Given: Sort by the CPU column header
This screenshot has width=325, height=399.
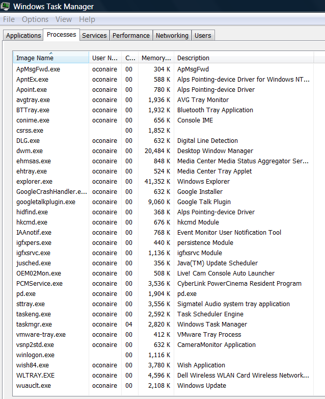Looking at the screenshot, I should 130,58.
